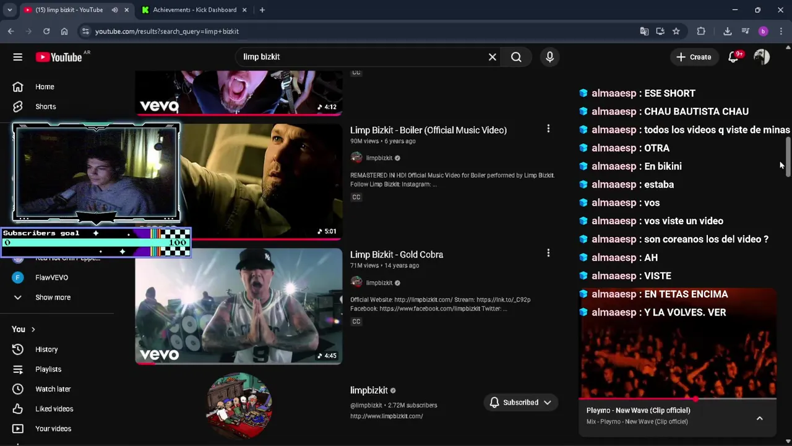The image size is (792, 446).
Task: Click the magnifier search button
Action: coord(516,57)
